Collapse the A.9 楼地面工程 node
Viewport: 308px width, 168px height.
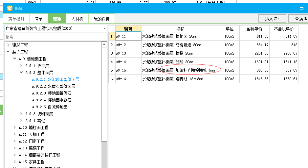(x=15, y=59)
